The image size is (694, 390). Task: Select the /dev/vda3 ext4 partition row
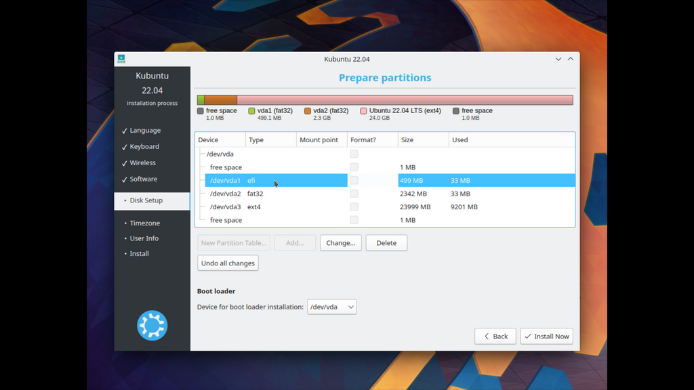click(x=271, y=207)
